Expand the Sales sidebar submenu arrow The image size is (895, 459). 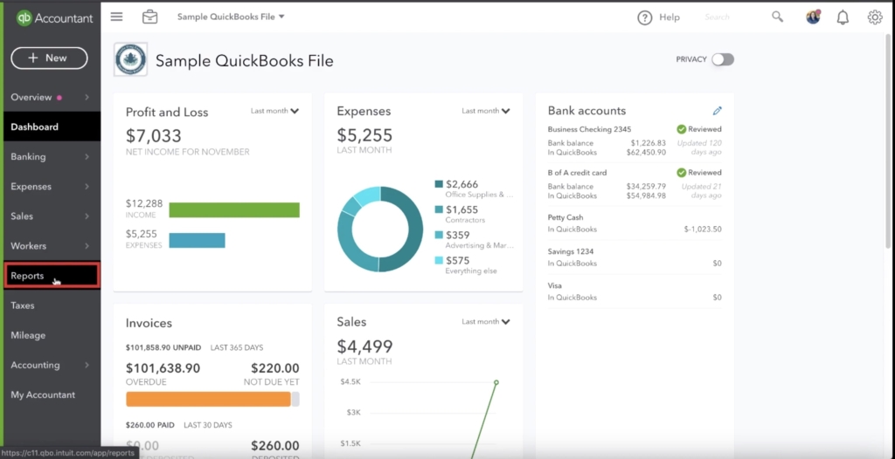[87, 216]
